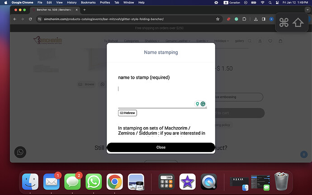Click the red extension icon in the Chrome toolbar
Screen dimensions: 312x195
click(x=229, y=19)
